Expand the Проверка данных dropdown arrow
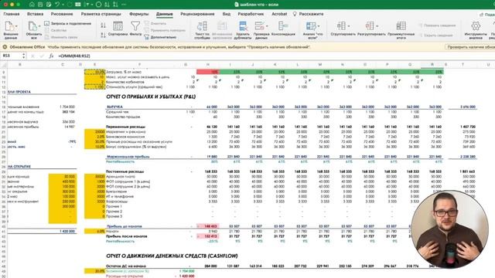This screenshot has width=495, height=278. click(x=267, y=26)
